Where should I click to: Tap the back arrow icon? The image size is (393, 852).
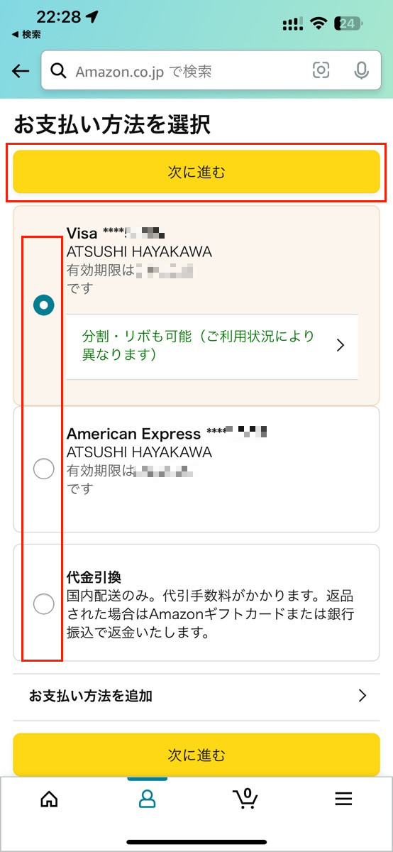(x=21, y=71)
